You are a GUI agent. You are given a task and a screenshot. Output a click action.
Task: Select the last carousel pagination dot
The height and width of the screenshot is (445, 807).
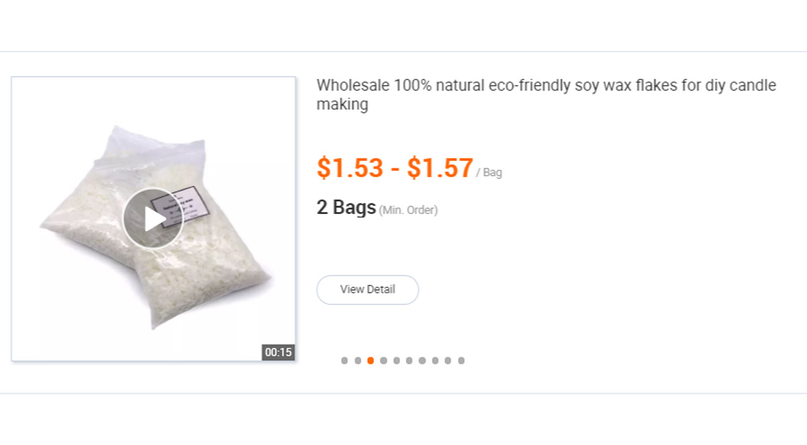pyautogui.click(x=461, y=361)
